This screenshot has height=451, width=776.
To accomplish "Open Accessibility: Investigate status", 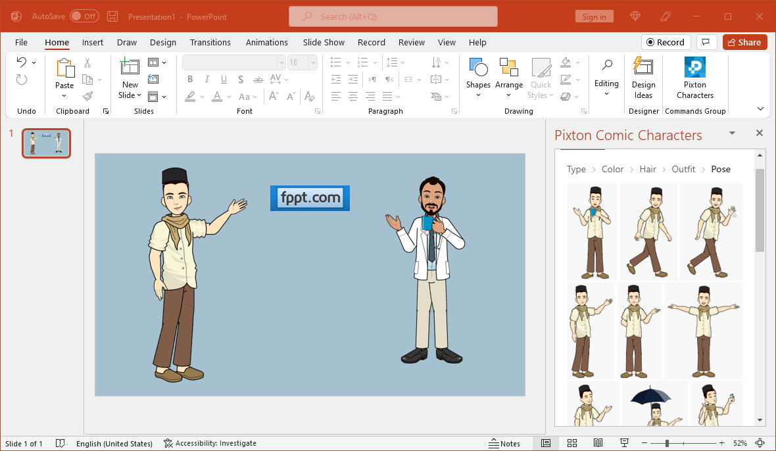I will point(210,443).
